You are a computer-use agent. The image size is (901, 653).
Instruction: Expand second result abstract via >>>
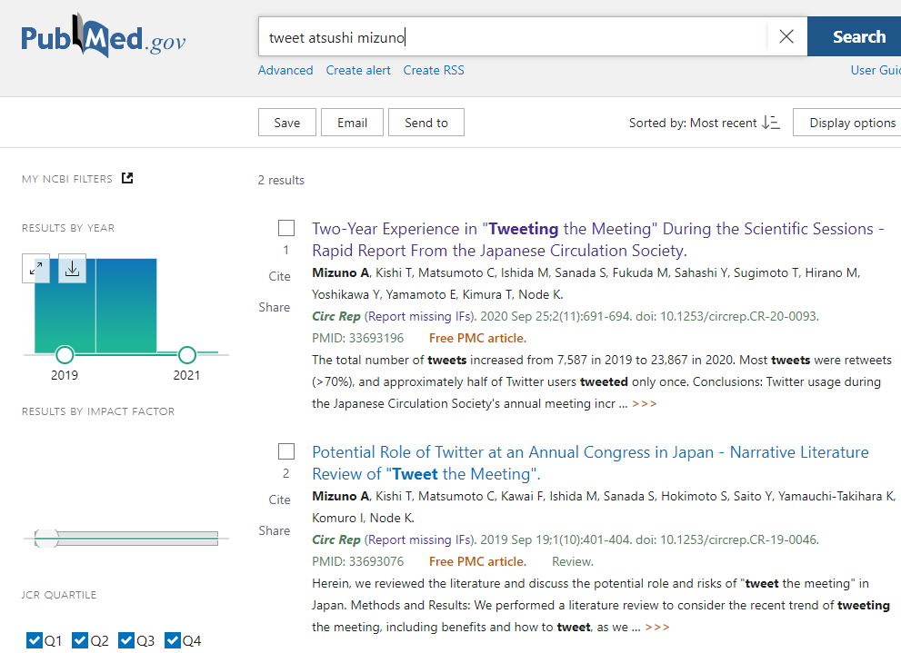[657, 628]
